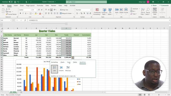Open the Page Layout ribbon tab
Image resolution: width=171 pixels, height=96 pixels.
(x=30, y=5)
